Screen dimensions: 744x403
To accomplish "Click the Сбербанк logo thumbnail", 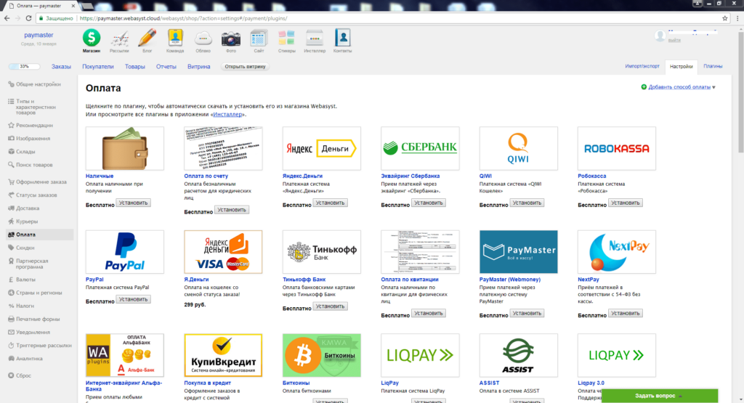I will point(420,148).
